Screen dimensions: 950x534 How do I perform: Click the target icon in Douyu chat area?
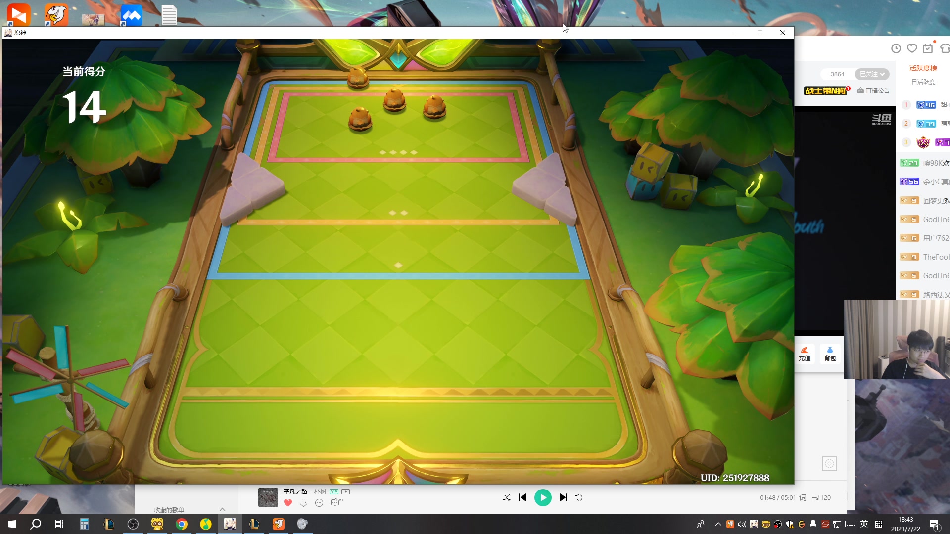coord(829,464)
